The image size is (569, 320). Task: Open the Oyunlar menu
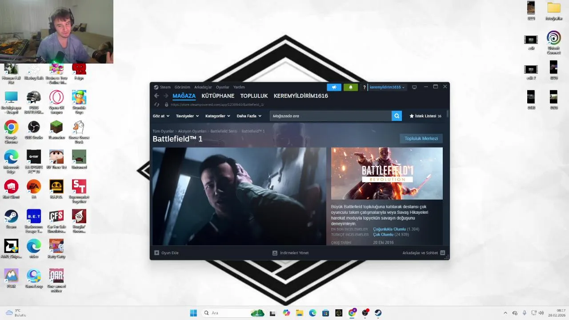pyautogui.click(x=223, y=87)
